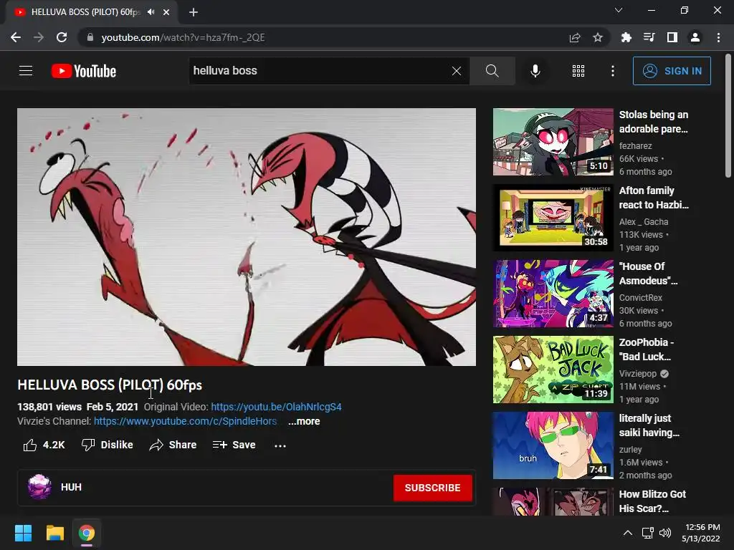Screen dimensions: 734x550
Task: Open the tab search dropdown chevron
Action: coord(619,10)
